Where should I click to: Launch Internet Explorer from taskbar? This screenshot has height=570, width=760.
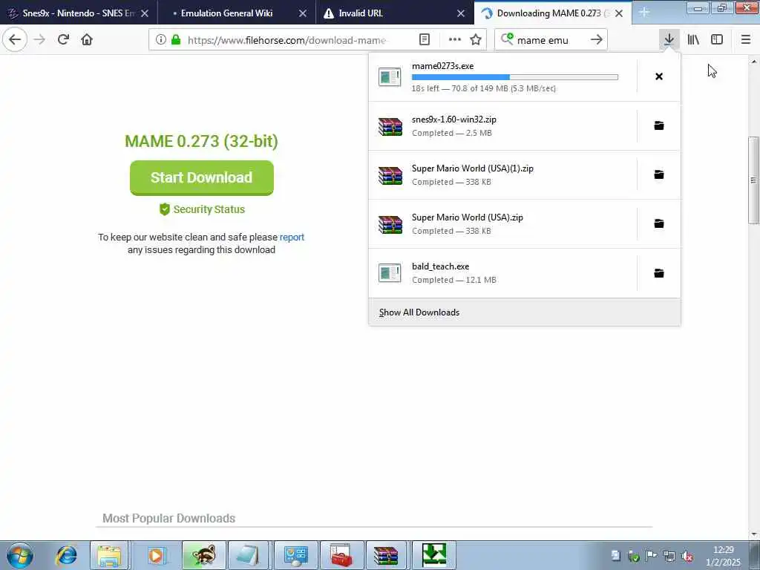[x=66, y=555]
